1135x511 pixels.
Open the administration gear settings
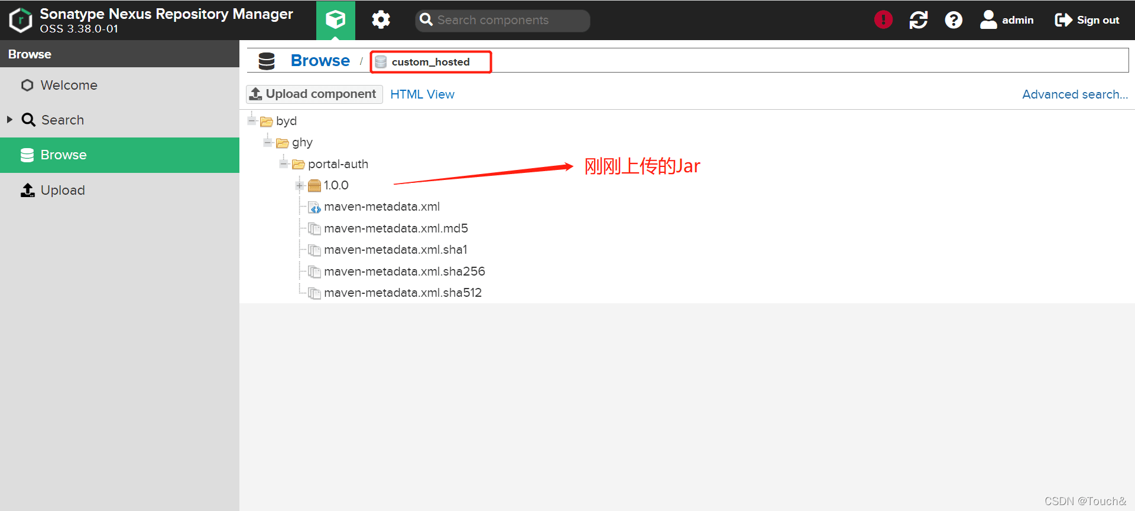click(381, 20)
